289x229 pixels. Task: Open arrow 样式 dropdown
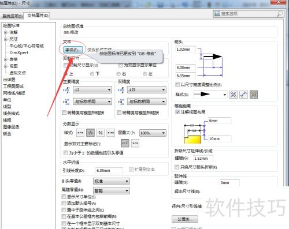pos(210,95)
